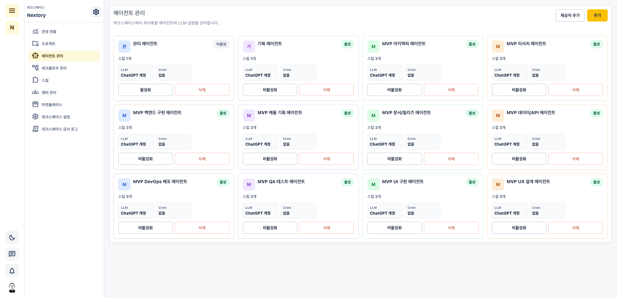
Task: Click the Nextory workspace name
Action: [36, 15]
